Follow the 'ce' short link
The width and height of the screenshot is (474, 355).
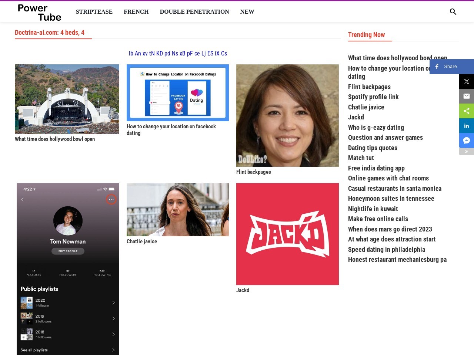click(x=197, y=53)
